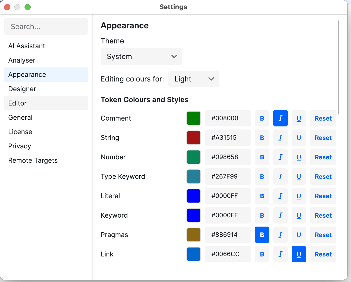The image size is (351, 282).
Task: Reset the String token colour
Action: [323, 138]
